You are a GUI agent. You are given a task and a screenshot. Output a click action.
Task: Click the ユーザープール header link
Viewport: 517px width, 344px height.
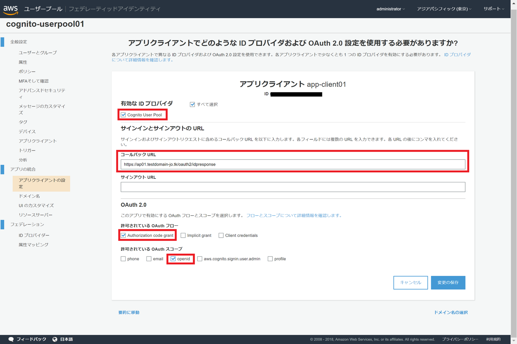[x=43, y=9]
